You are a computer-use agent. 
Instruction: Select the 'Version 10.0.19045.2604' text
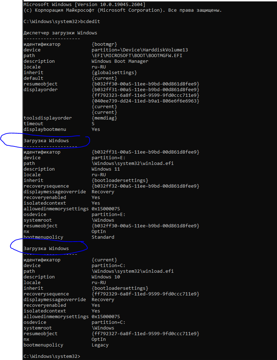pos(111,4)
